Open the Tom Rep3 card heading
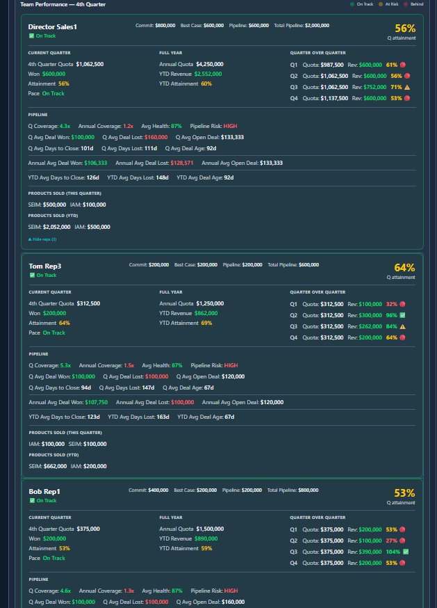This screenshot has height=608, width=437. click(45, 266)
